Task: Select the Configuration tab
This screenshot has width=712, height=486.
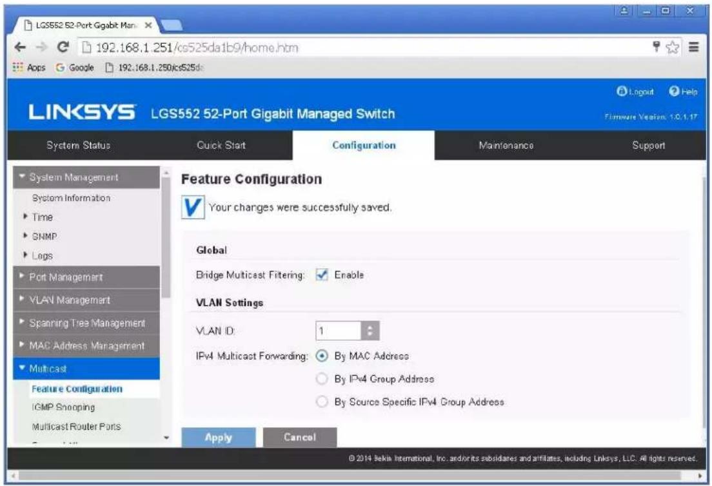Action: (364, 145)
